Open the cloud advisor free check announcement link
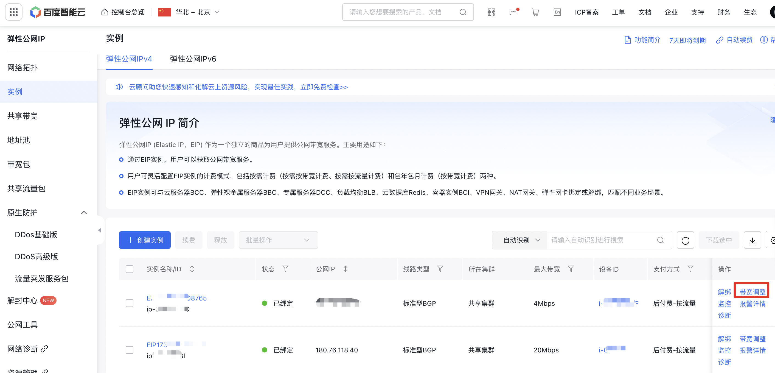Viewport: 775px width, 373px height. [238, 87]
